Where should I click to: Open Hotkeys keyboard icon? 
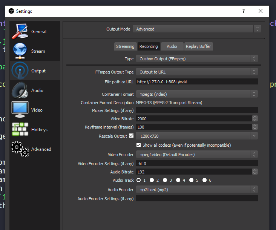click(x=20, y=129)
